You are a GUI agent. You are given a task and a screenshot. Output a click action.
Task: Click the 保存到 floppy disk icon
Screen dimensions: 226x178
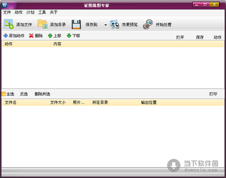pyautogui.click(x=77, y=25)
